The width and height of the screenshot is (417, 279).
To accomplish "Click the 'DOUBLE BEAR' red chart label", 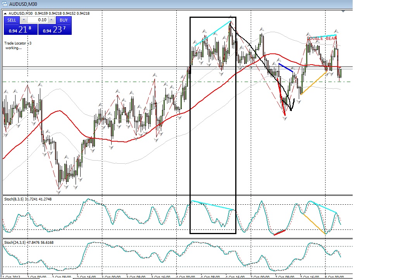I will pyautogui.click(x=322, y=38).
